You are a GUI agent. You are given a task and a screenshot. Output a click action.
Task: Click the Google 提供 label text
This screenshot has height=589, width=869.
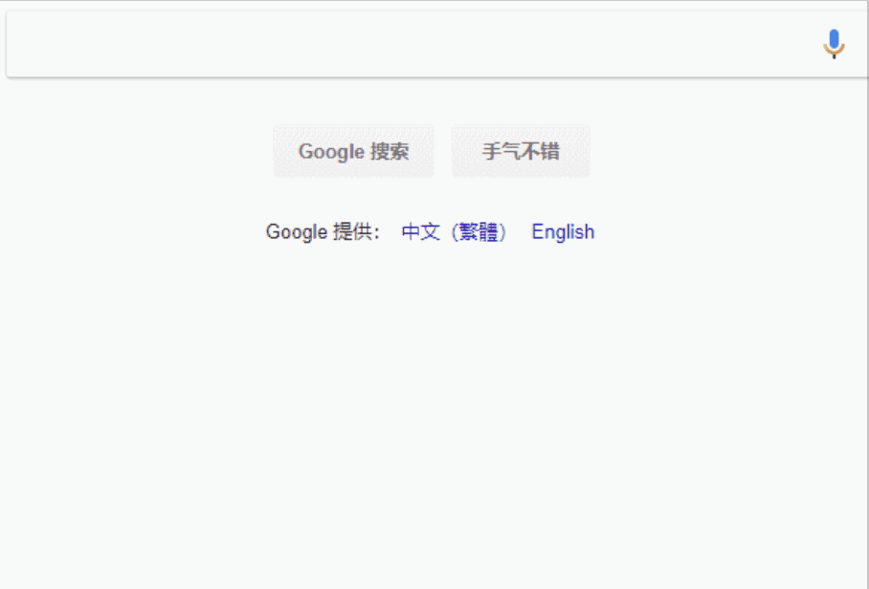(x=323, y=232)
